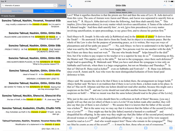Switch to single pane view icon
Viewport: 175px width, 131px height.
click(146, 128)
